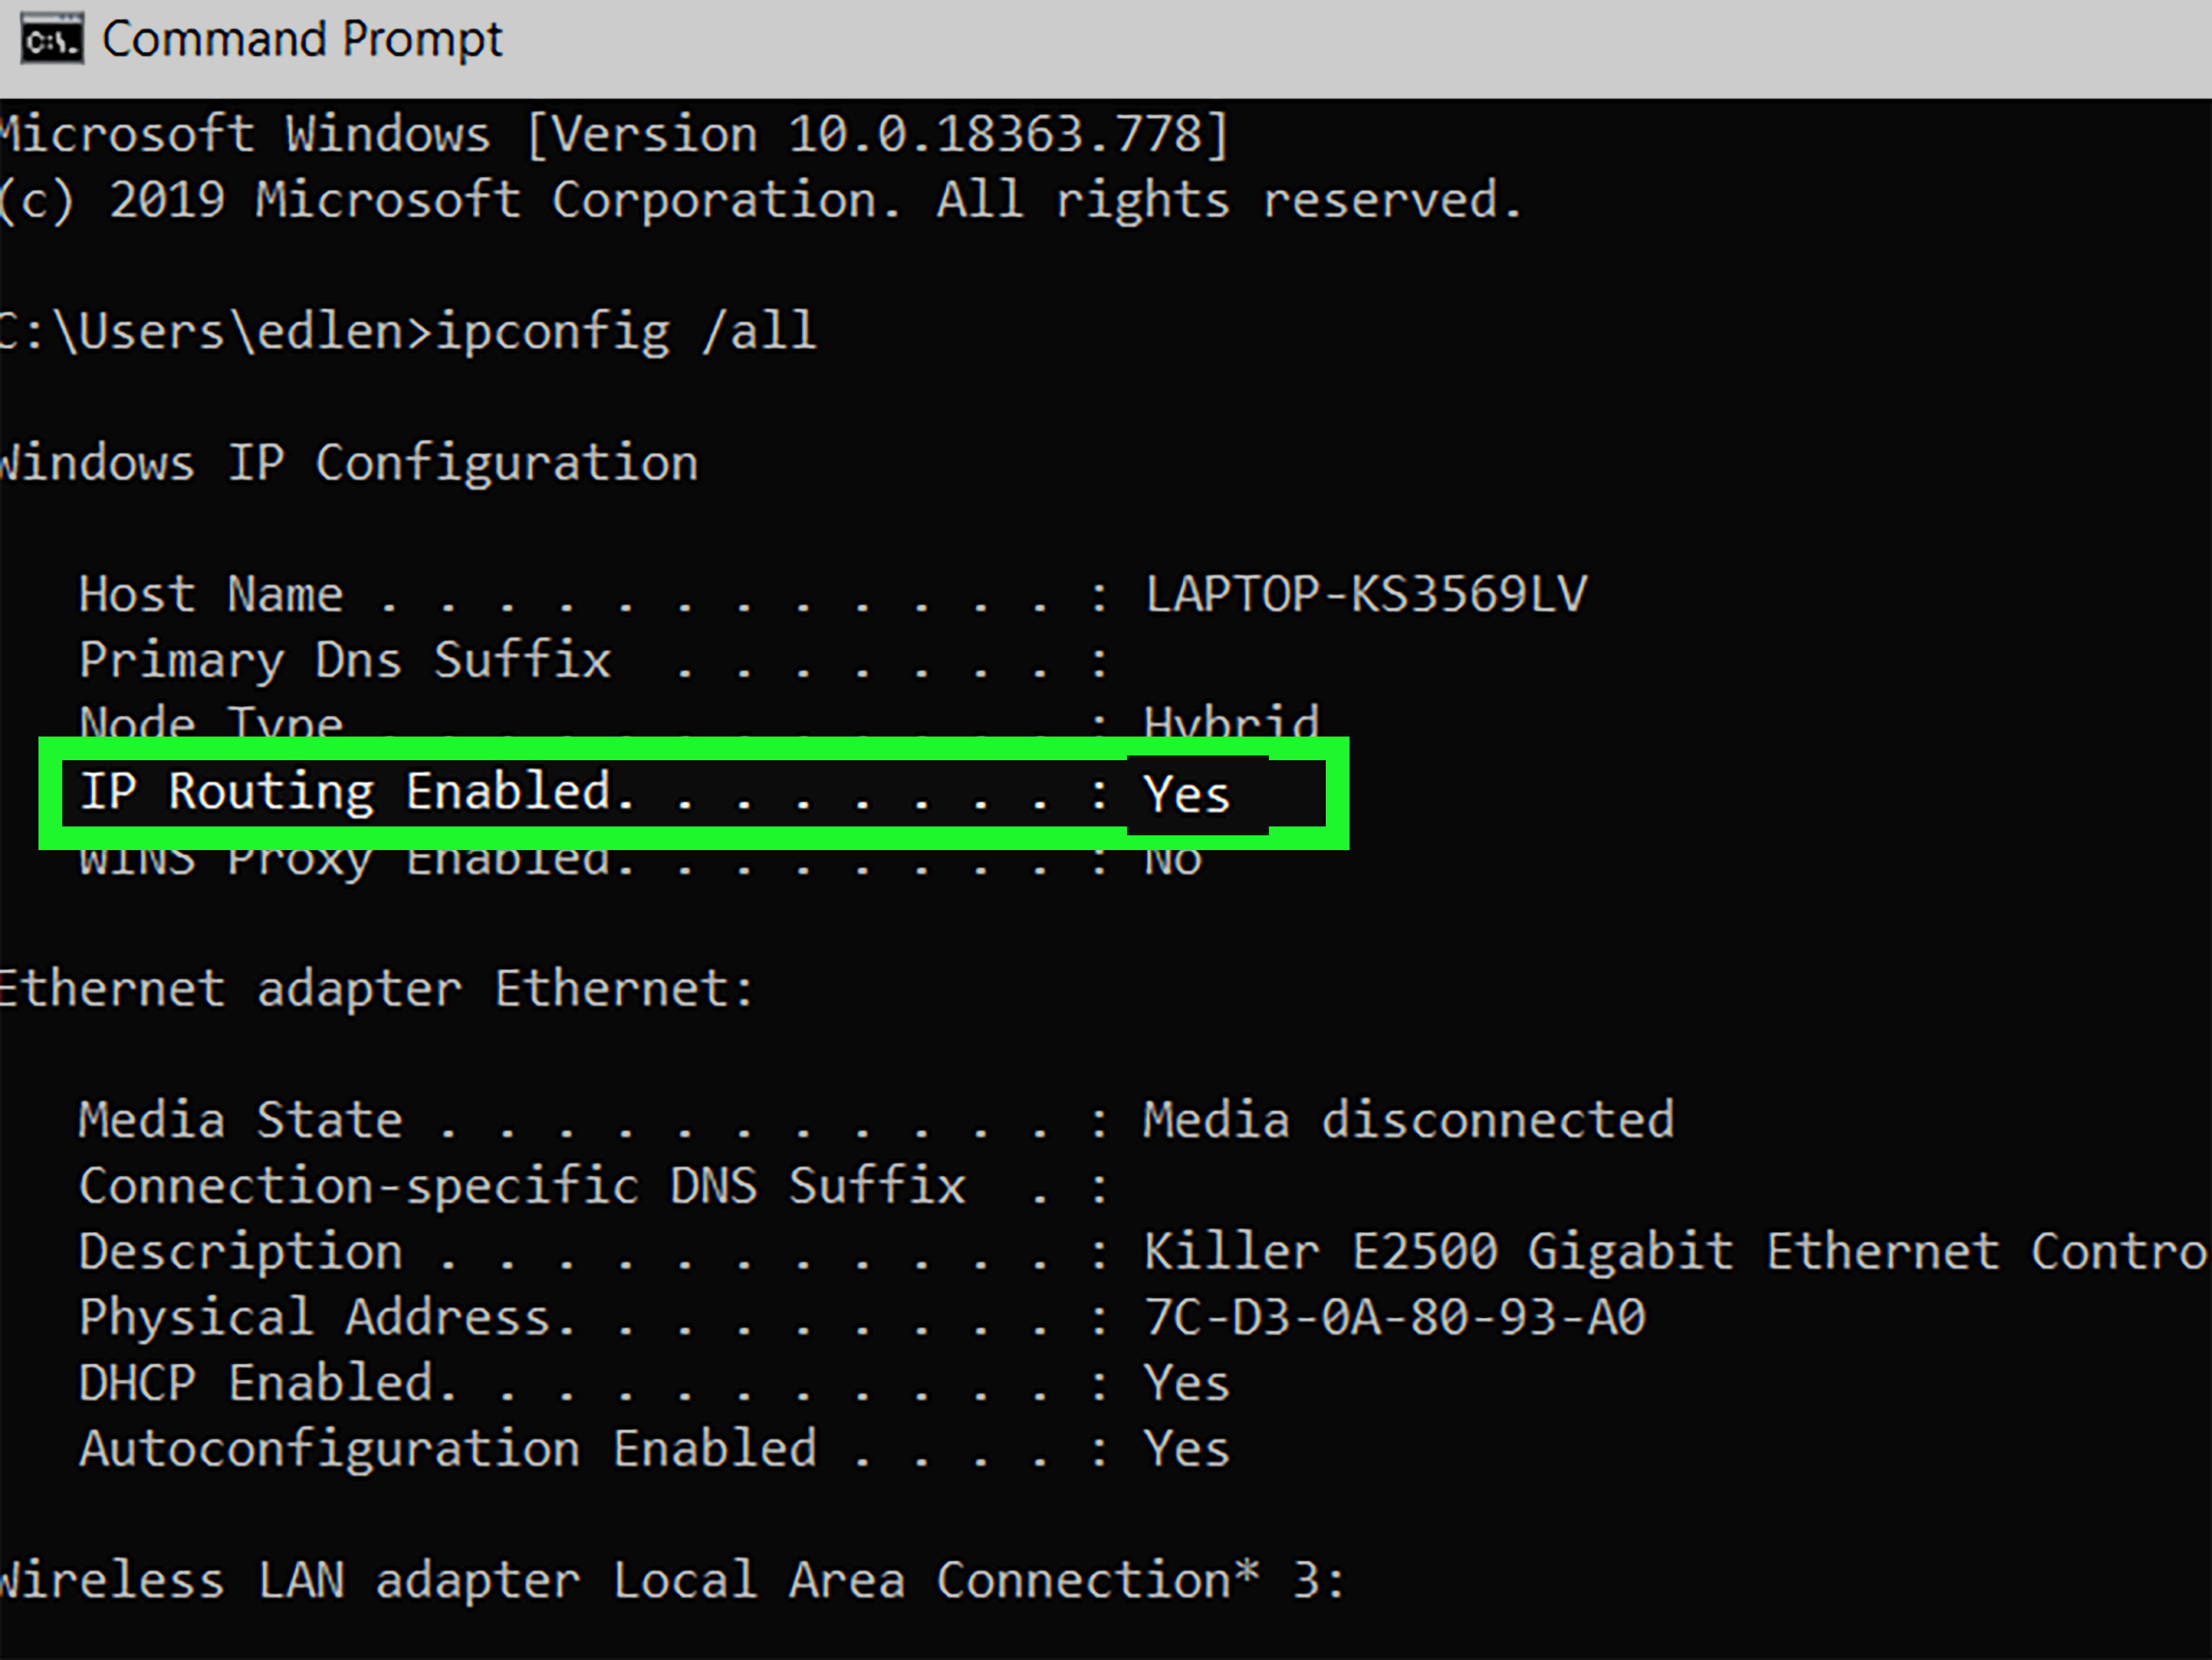Click the DHCP Enabled Yes value
Viewport: 2212px width, 1660px height.
(x=1186, y=1383)
